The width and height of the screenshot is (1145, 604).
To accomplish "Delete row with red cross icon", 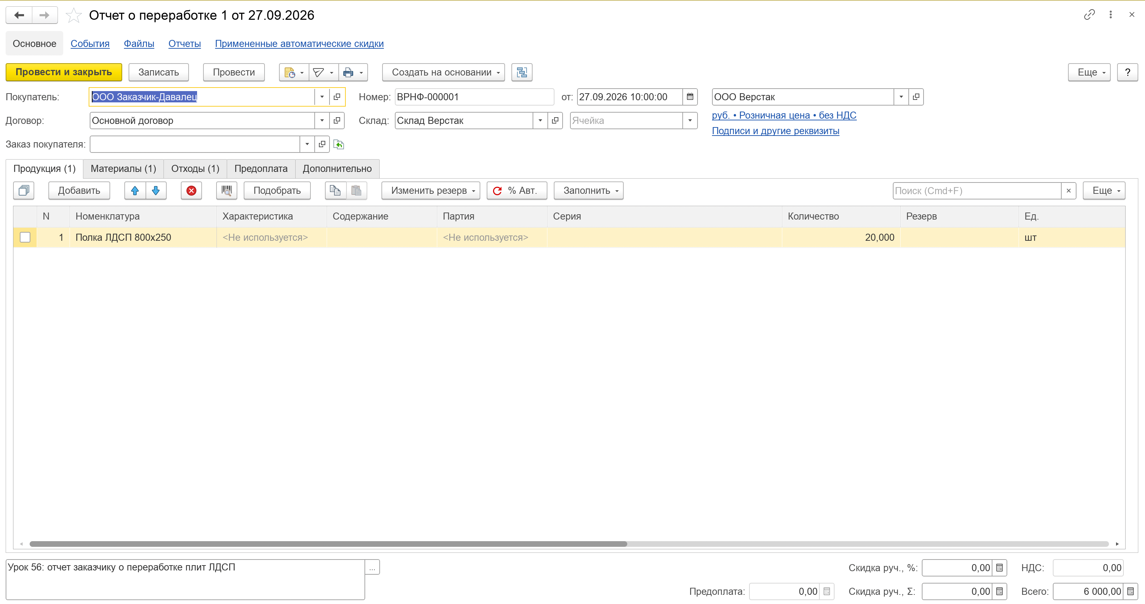I will pyautogui.click(x=191, y=191).
